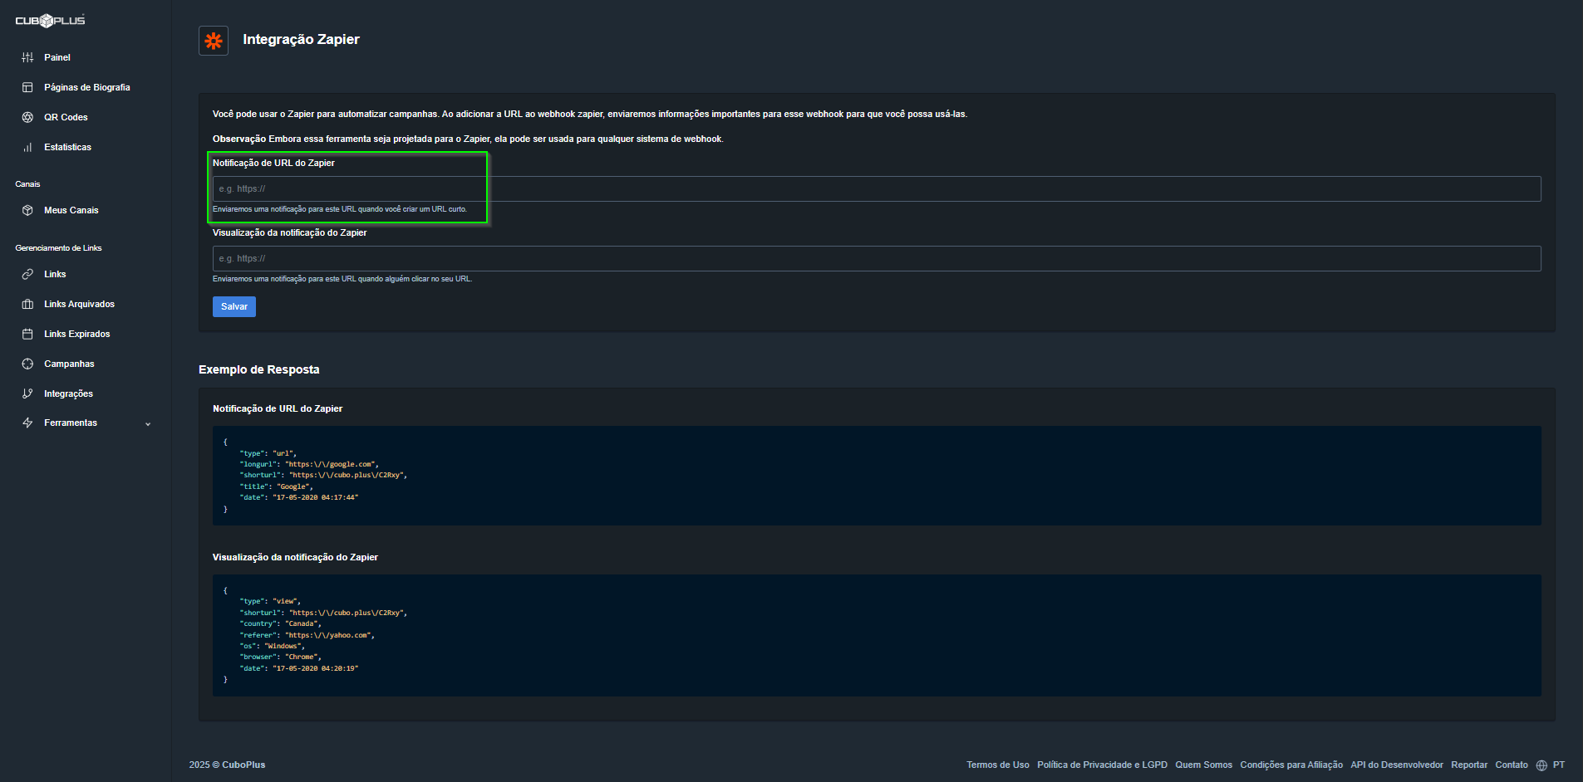Click the Ferramentas lightning icon
The image size is (1583, 782).
[x=27, y=423]
